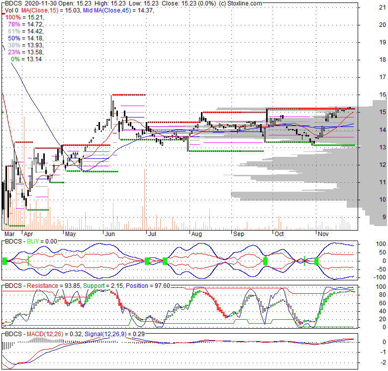Click the '0% = 13.14' retracement level

click(x=26, y=59)
